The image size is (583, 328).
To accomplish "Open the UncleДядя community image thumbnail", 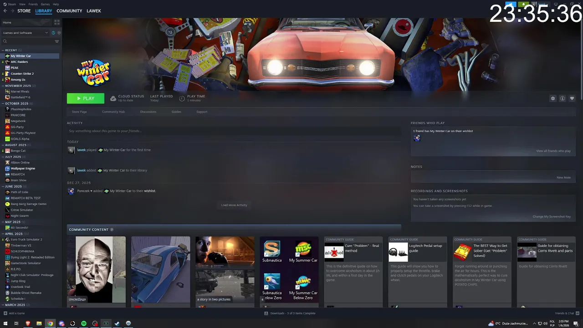I will coord(96,269).
